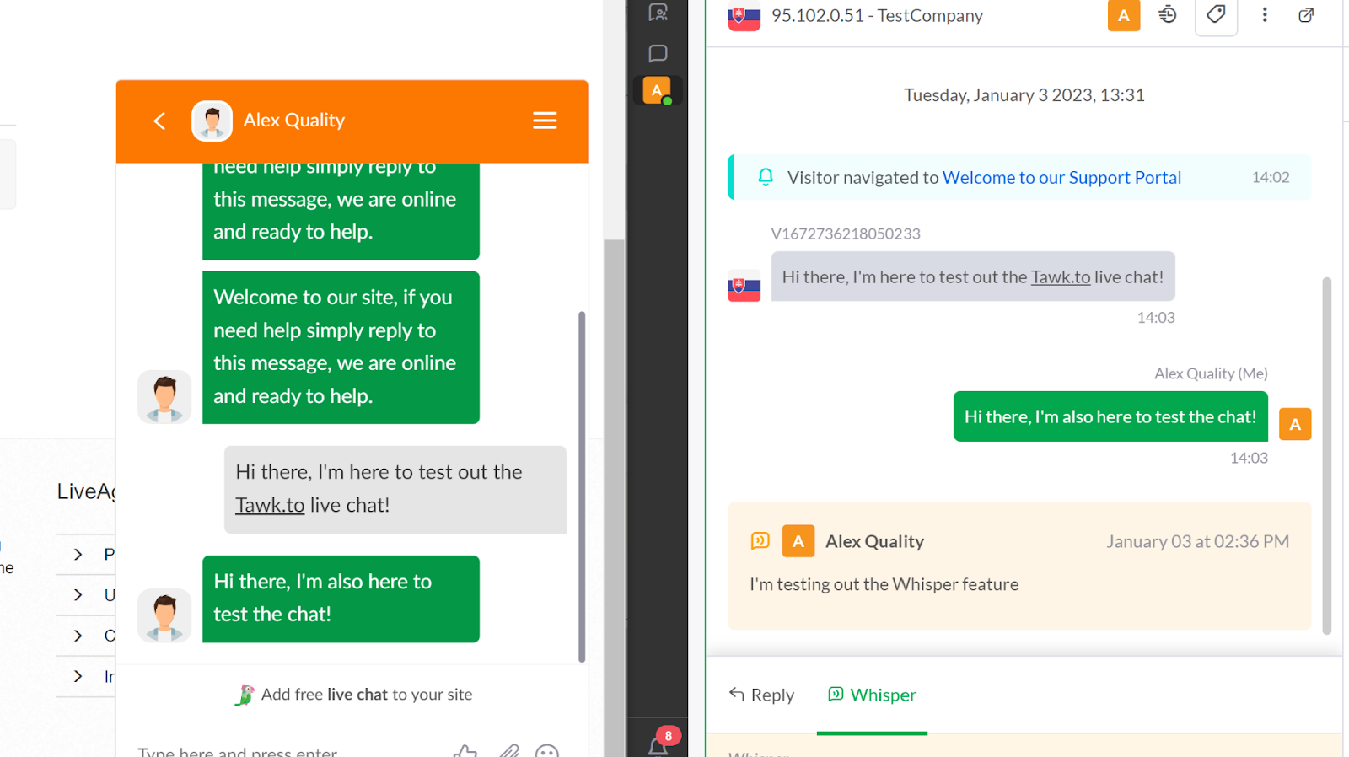Click the speech bubble icon in dark sidebar
Image resolution: width=1349 pixels, height=757 pixels.
pyautogui.click(x=658, y=54)
